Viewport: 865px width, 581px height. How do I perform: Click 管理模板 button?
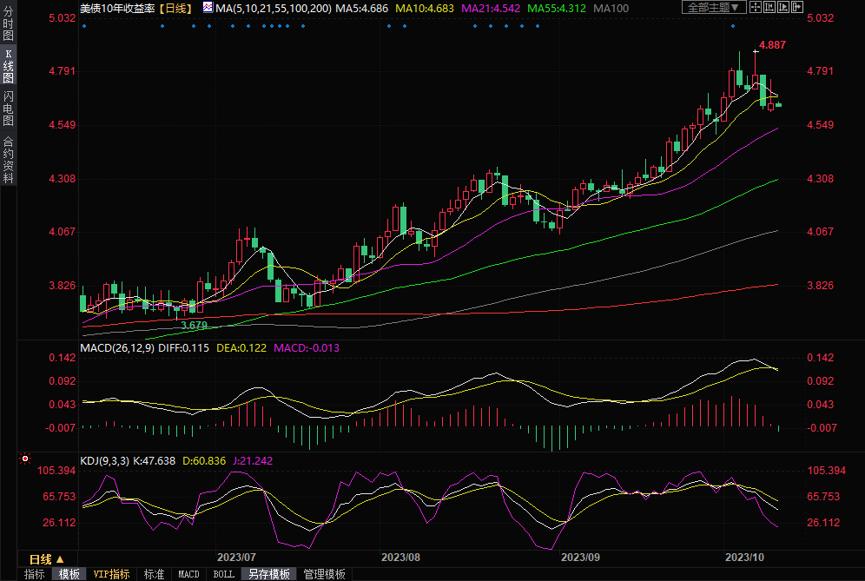pos(324,574)
